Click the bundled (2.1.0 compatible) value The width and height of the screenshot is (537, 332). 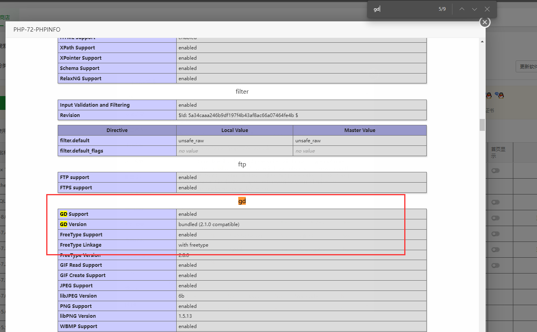point(209,224)
